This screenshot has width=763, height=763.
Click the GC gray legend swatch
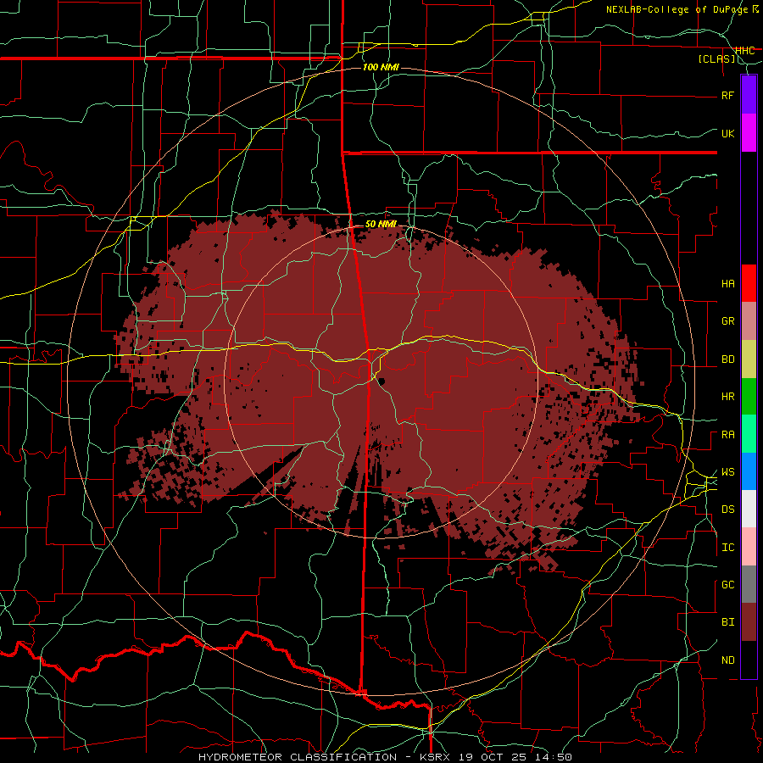coord(749,584)
